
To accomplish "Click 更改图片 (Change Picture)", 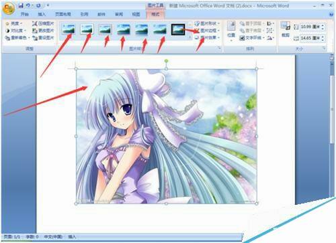I will 43,31.
